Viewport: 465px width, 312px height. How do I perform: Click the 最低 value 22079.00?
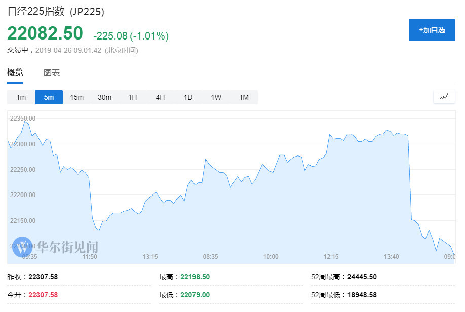tap(195, 295)
